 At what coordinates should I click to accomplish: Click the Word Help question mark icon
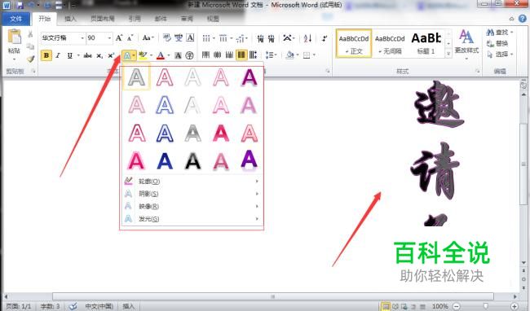pyautogui.click(x=522, y=19)
